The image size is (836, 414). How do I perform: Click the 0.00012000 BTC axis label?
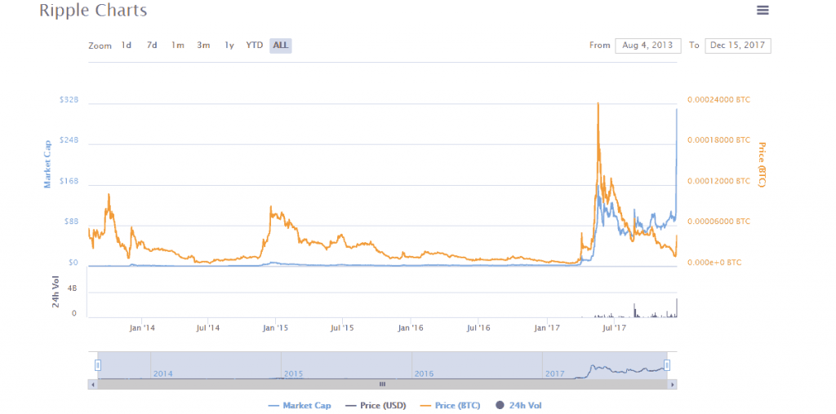(x=718, y=181)
